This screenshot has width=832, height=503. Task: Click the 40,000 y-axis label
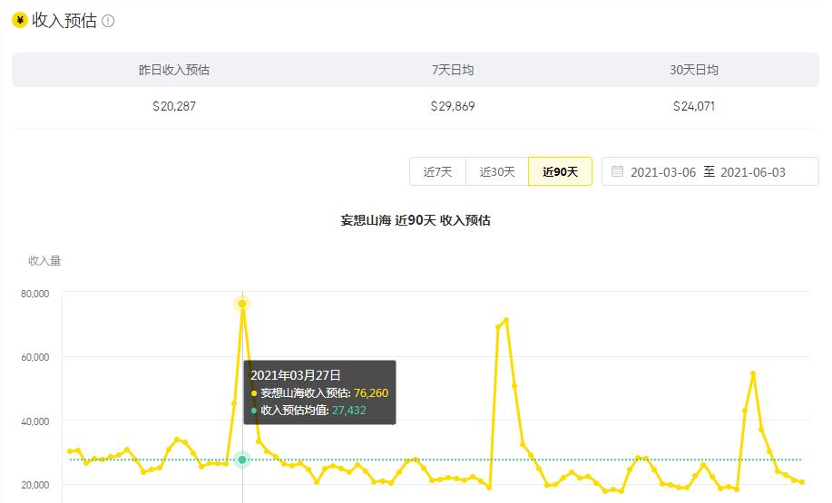point(35,421)
